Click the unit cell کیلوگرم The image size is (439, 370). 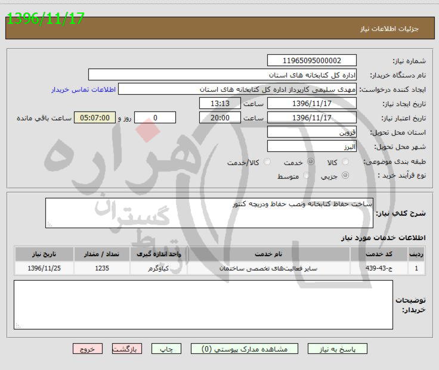159,268
